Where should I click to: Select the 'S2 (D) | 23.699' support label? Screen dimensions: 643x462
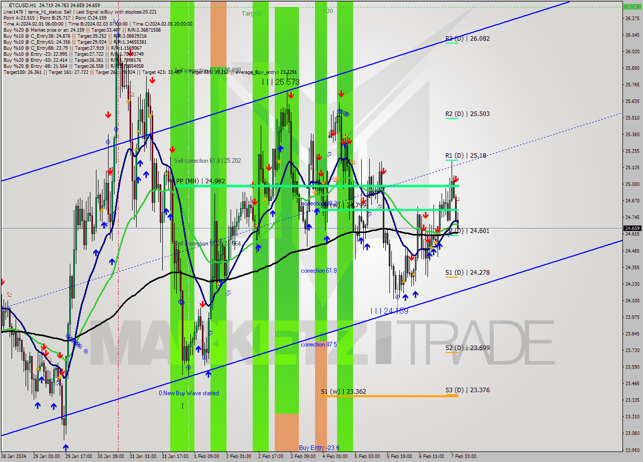[467, 348]
